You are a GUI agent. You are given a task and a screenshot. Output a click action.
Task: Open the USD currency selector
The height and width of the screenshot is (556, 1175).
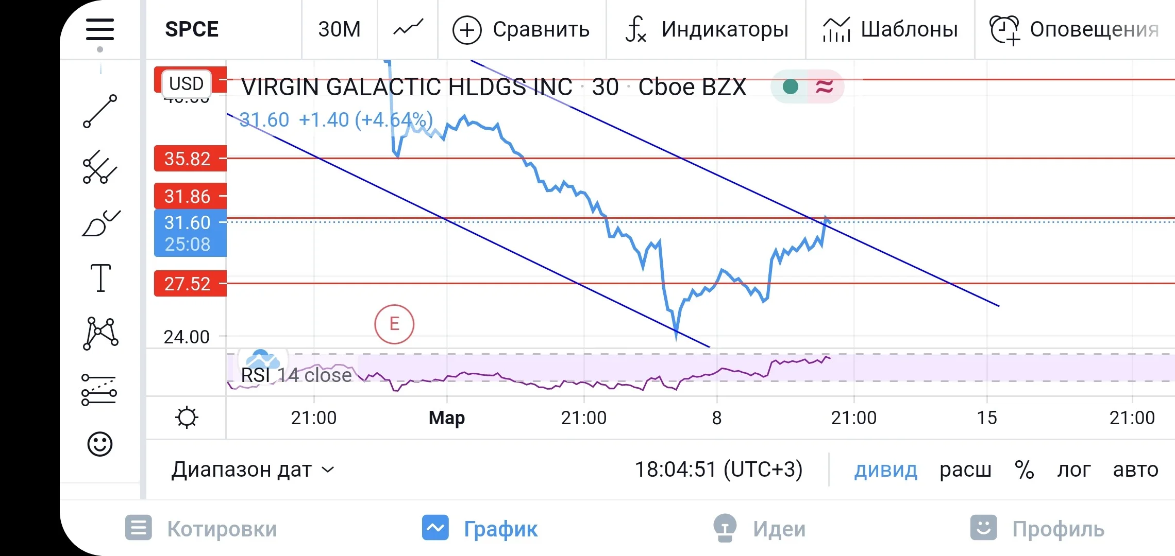coord(187,83)
